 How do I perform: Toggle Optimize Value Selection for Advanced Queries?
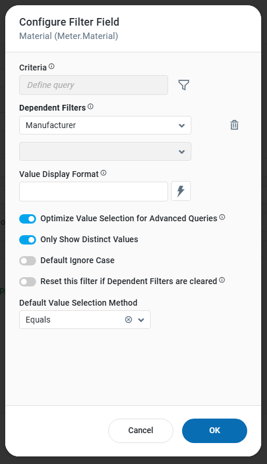coord(27,219)
